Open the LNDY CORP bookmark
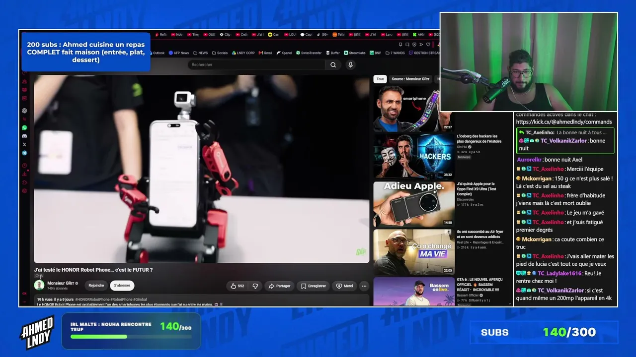 [x=243, y=53]
